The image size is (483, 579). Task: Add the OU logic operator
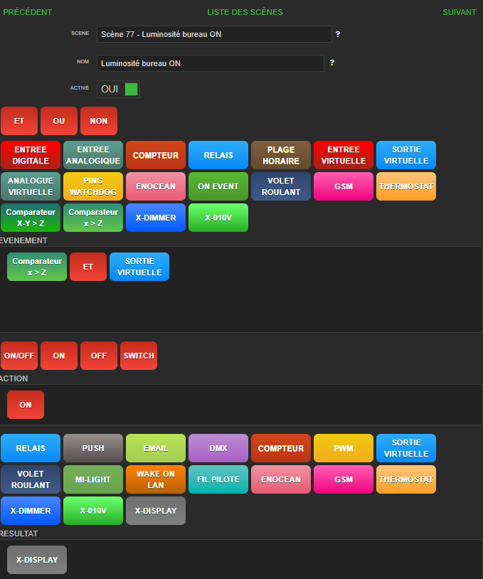(59, 121)
